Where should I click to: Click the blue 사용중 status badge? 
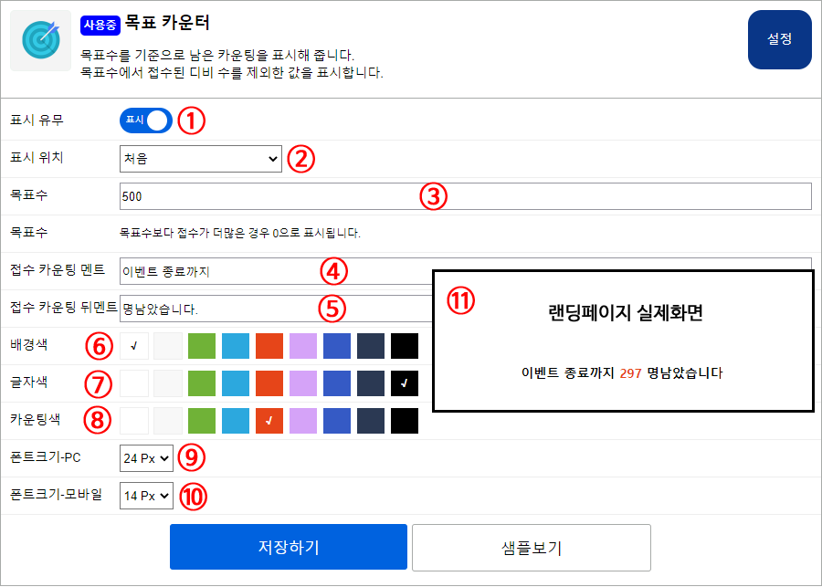(x=100, y=25)
